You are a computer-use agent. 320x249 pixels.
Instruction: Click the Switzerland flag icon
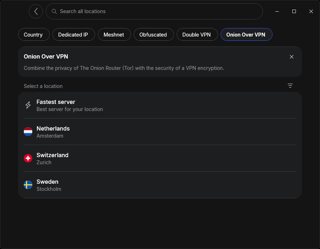pyautogui.click(x=28, y=158)
